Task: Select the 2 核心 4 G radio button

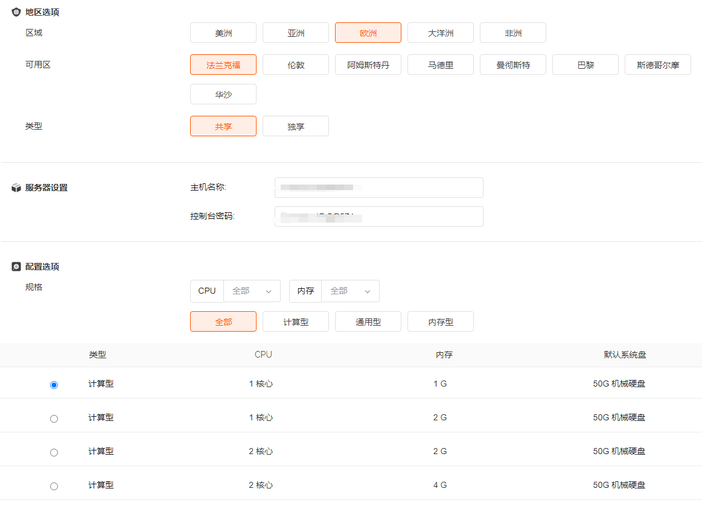Action: pos(54,486)
